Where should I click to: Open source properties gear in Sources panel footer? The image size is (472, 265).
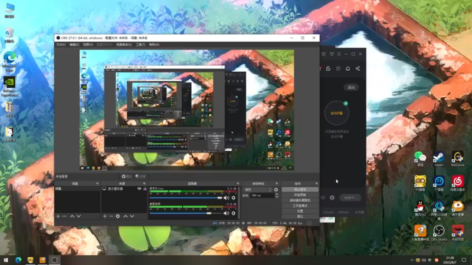(x=117, y=216)
